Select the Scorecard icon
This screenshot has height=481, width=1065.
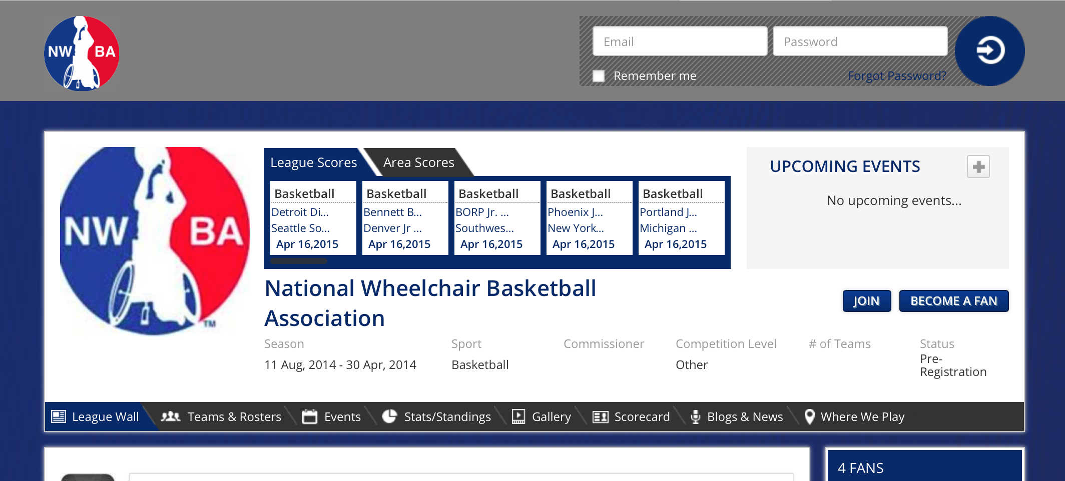point(600,416)
